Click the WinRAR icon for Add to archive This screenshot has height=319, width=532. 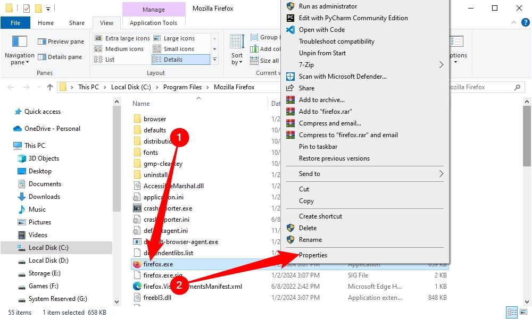tap(290, 99)
